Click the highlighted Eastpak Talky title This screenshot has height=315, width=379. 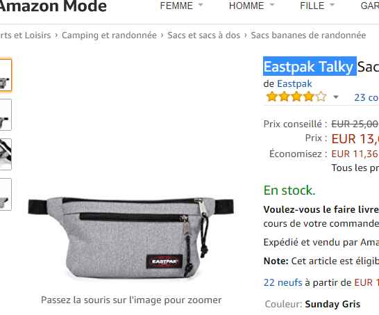coord(310,66)
